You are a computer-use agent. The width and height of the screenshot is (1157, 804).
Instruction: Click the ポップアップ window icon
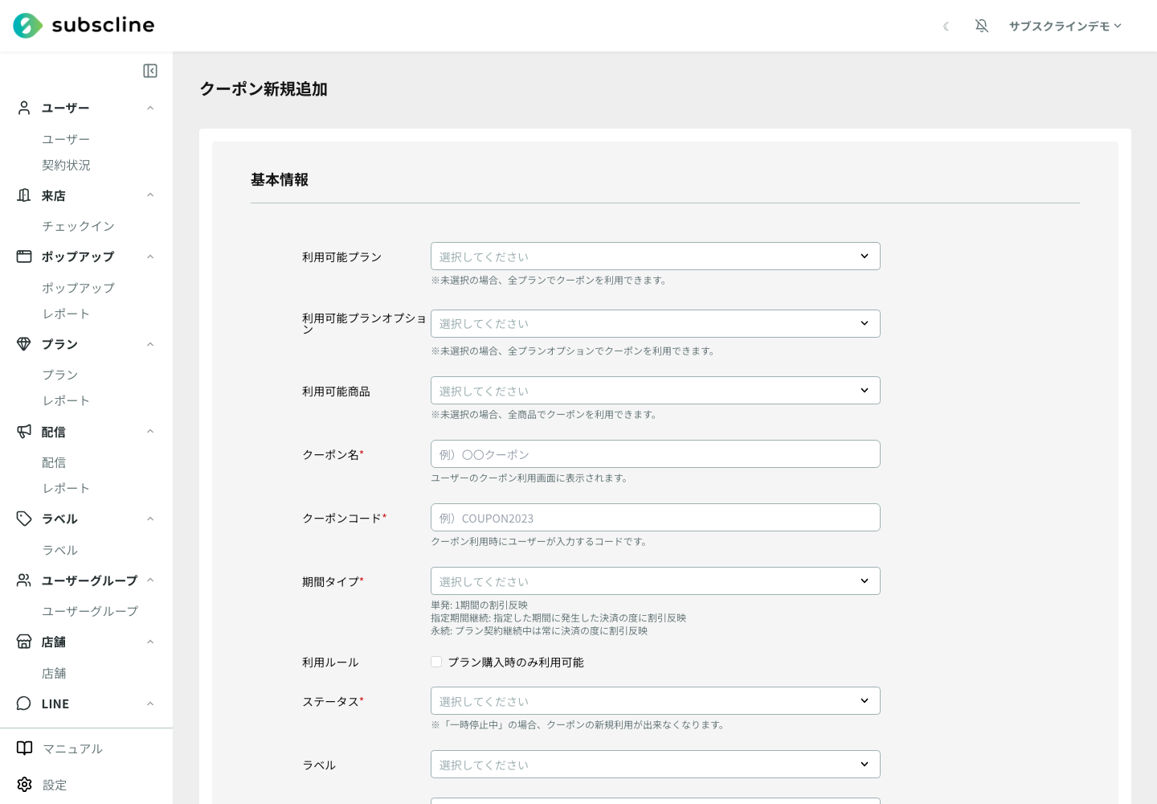pos(24,256)
